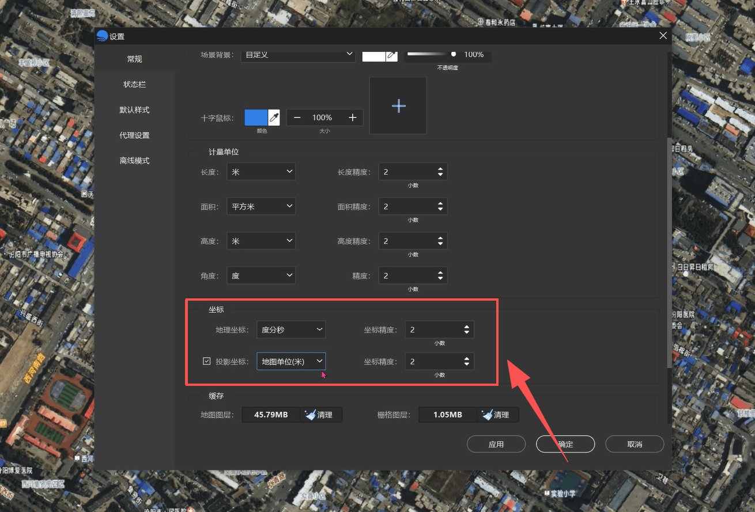The image size is (755, 512).
Task: Clear the 地图图层 cache with 清理
Action: pos(321,415)
